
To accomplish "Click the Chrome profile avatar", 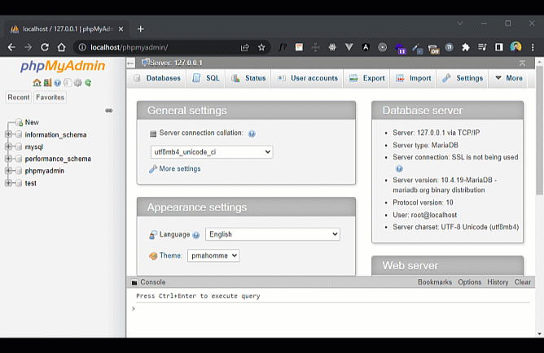I will (515, 46).
